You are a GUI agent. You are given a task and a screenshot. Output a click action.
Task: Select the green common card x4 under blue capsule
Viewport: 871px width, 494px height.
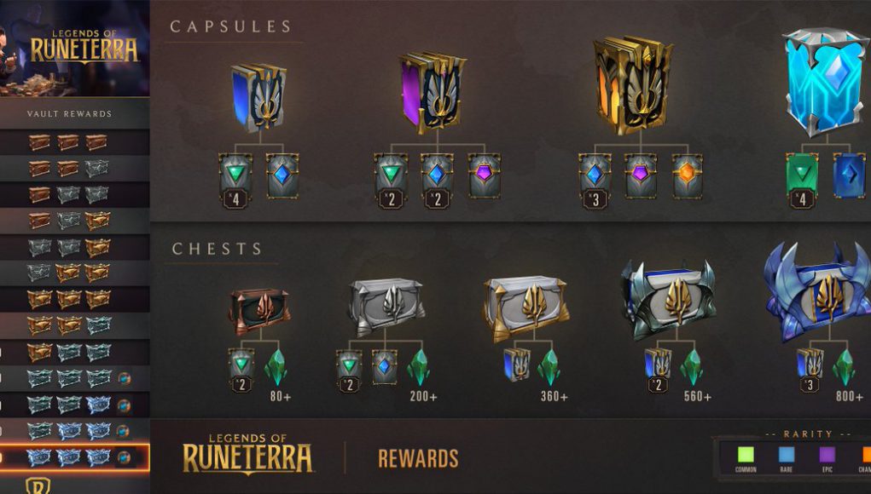point(235,181)
